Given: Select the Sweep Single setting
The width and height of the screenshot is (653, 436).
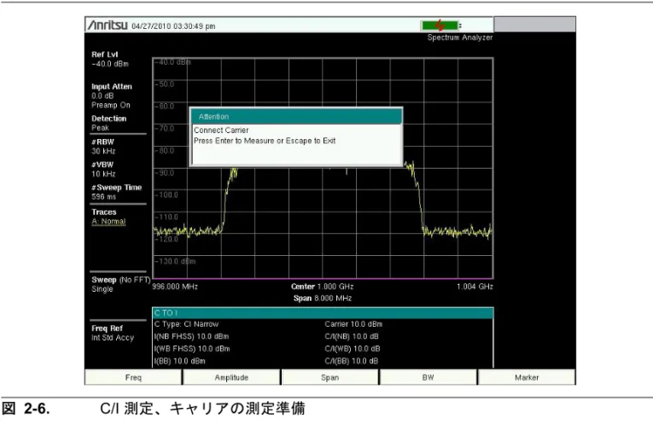Looking at the screenshot, I should point(120,284).
